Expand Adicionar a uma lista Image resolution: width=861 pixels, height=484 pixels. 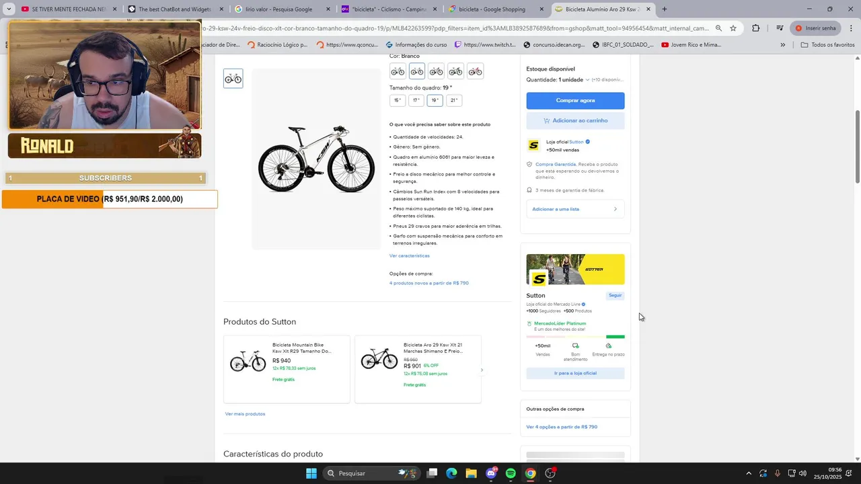pos(575,209)
